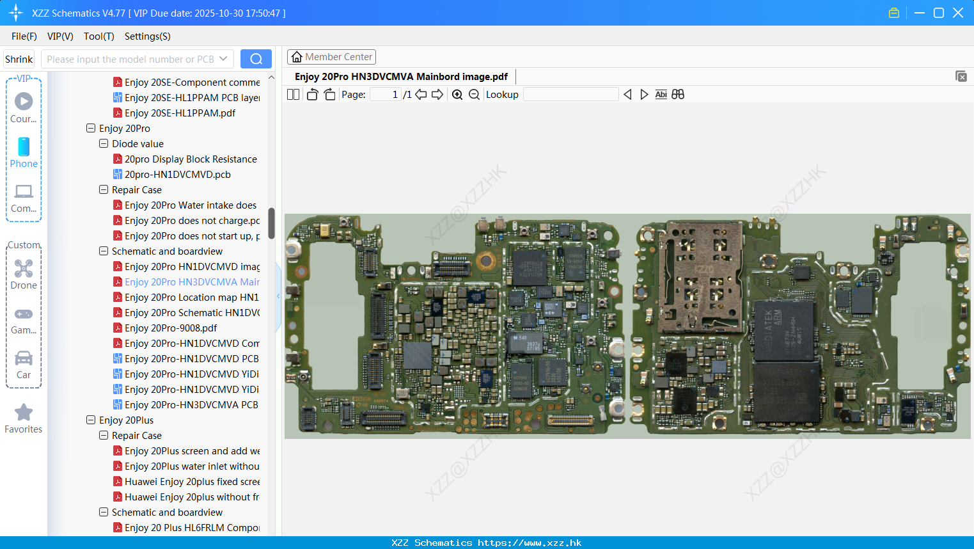
Task: Collapse Repair Case under Enjoy 20Pro
Action: [104, 189]
